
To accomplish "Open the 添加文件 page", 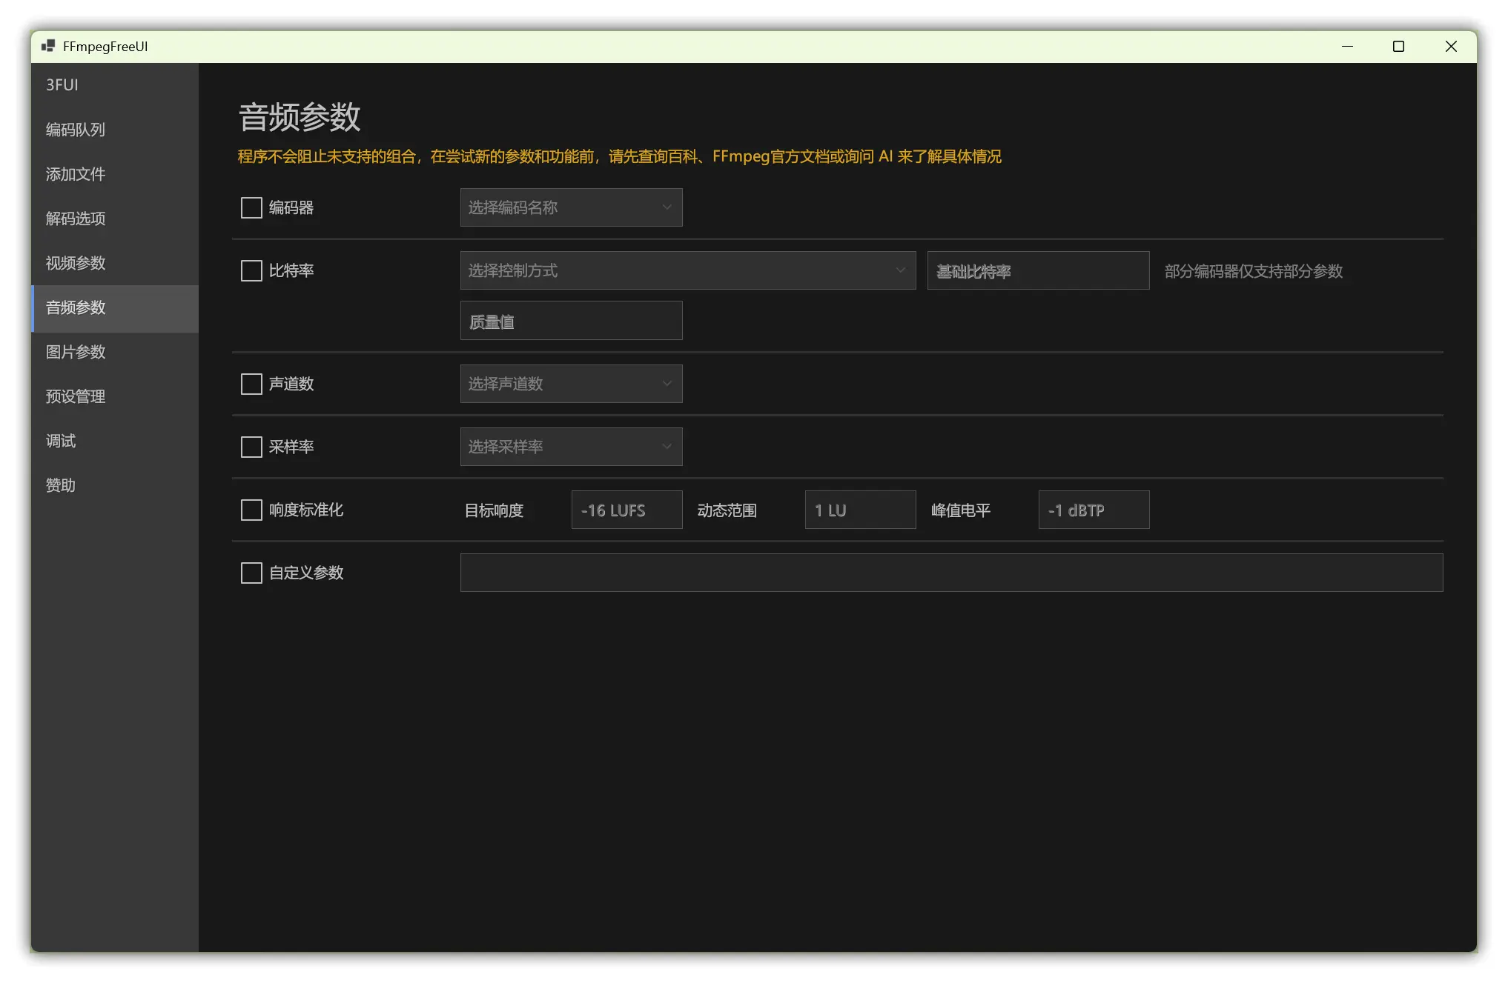I will (x=76, y=174).
